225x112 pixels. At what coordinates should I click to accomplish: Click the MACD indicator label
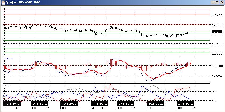(x=8, y=59)
